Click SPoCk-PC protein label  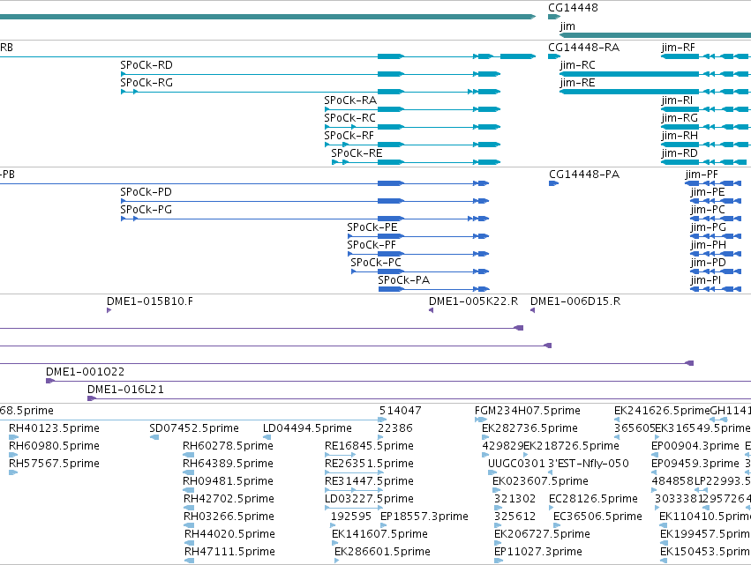pos(376,263)
